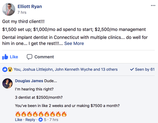
Task: Click the Comment button label
Action: tap(44, 57)
